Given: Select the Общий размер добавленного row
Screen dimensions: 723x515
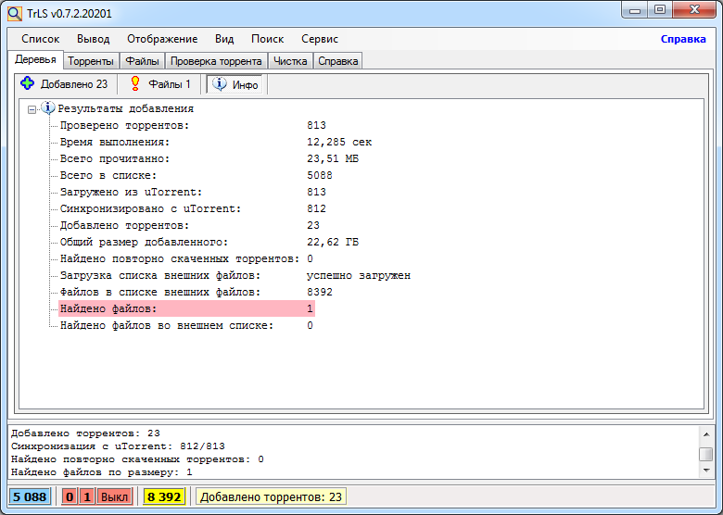Looking at the screenshot, I should [209, 242].
